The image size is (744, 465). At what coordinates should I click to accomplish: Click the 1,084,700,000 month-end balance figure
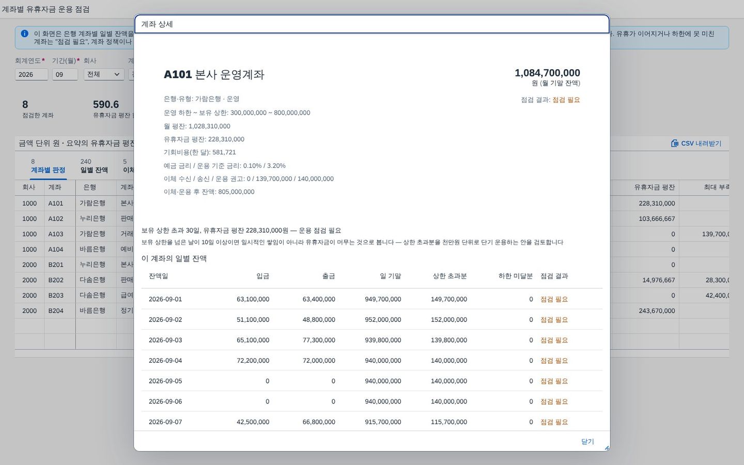point(547,73)
